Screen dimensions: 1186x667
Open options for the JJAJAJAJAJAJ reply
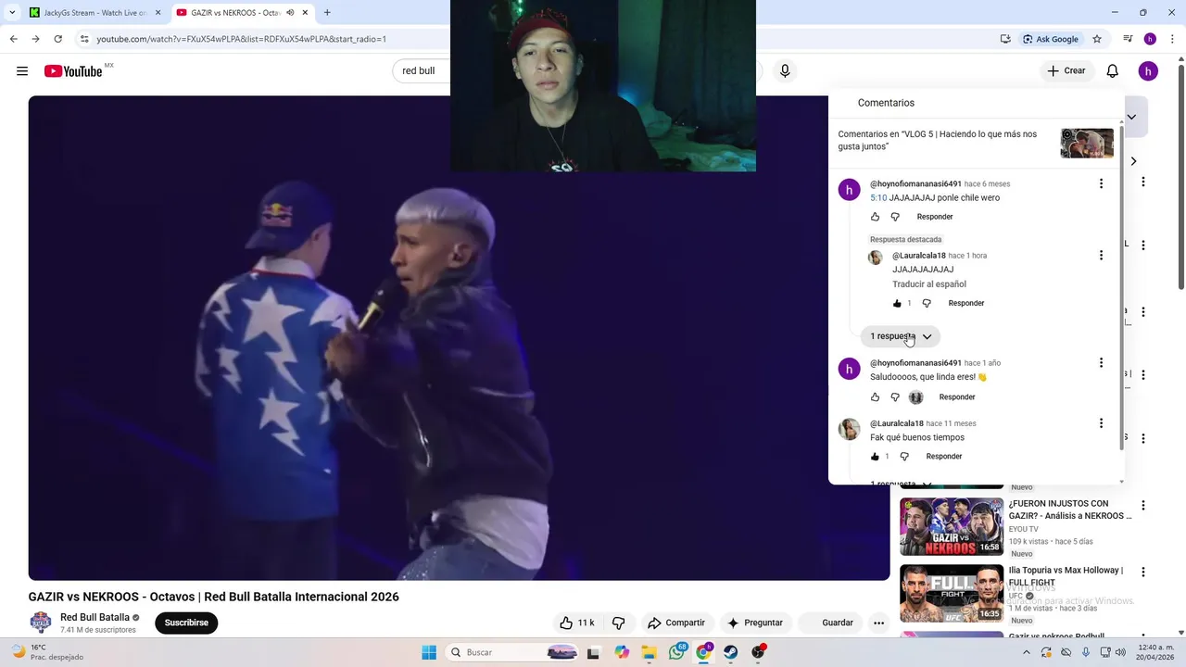1101,255
